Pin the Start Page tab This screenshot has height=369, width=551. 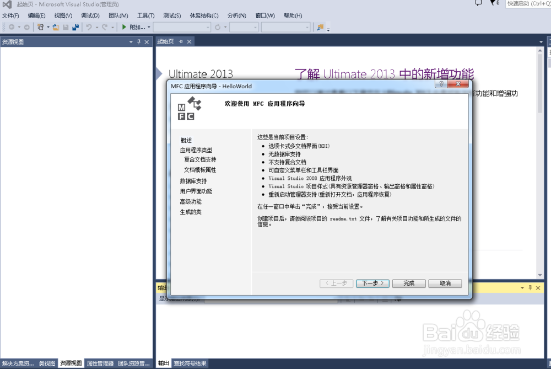(x=181, y=41)
